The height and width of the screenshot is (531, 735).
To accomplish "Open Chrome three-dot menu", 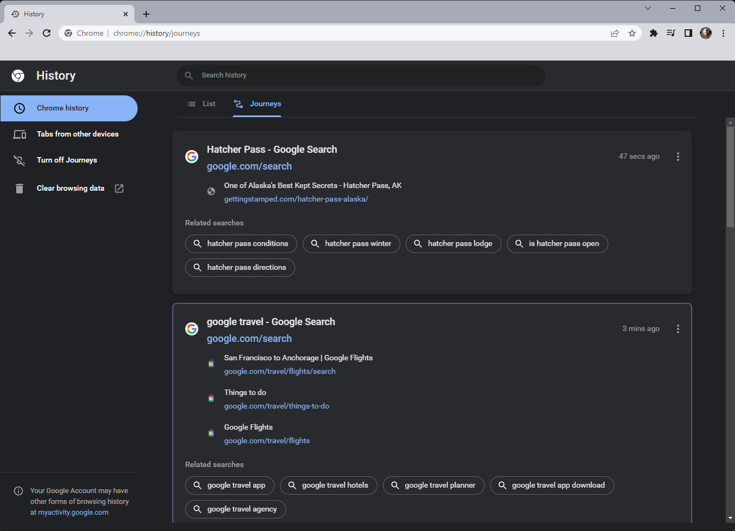I will [x=723, y=33].
